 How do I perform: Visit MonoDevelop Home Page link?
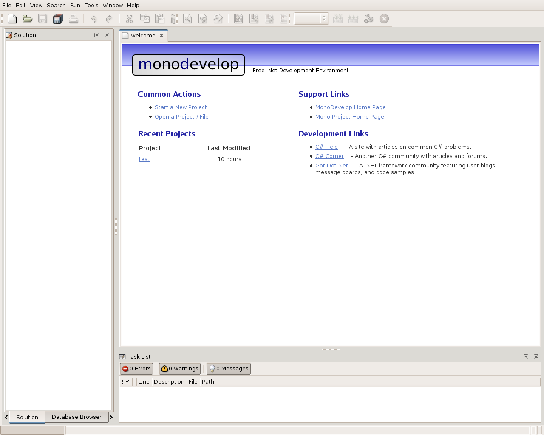coord(351,107)
